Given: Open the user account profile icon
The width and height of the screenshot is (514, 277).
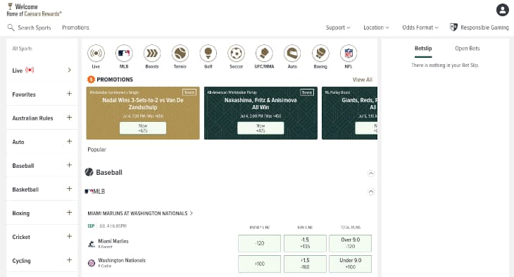Looking at the screenshot, I should 502,10.
